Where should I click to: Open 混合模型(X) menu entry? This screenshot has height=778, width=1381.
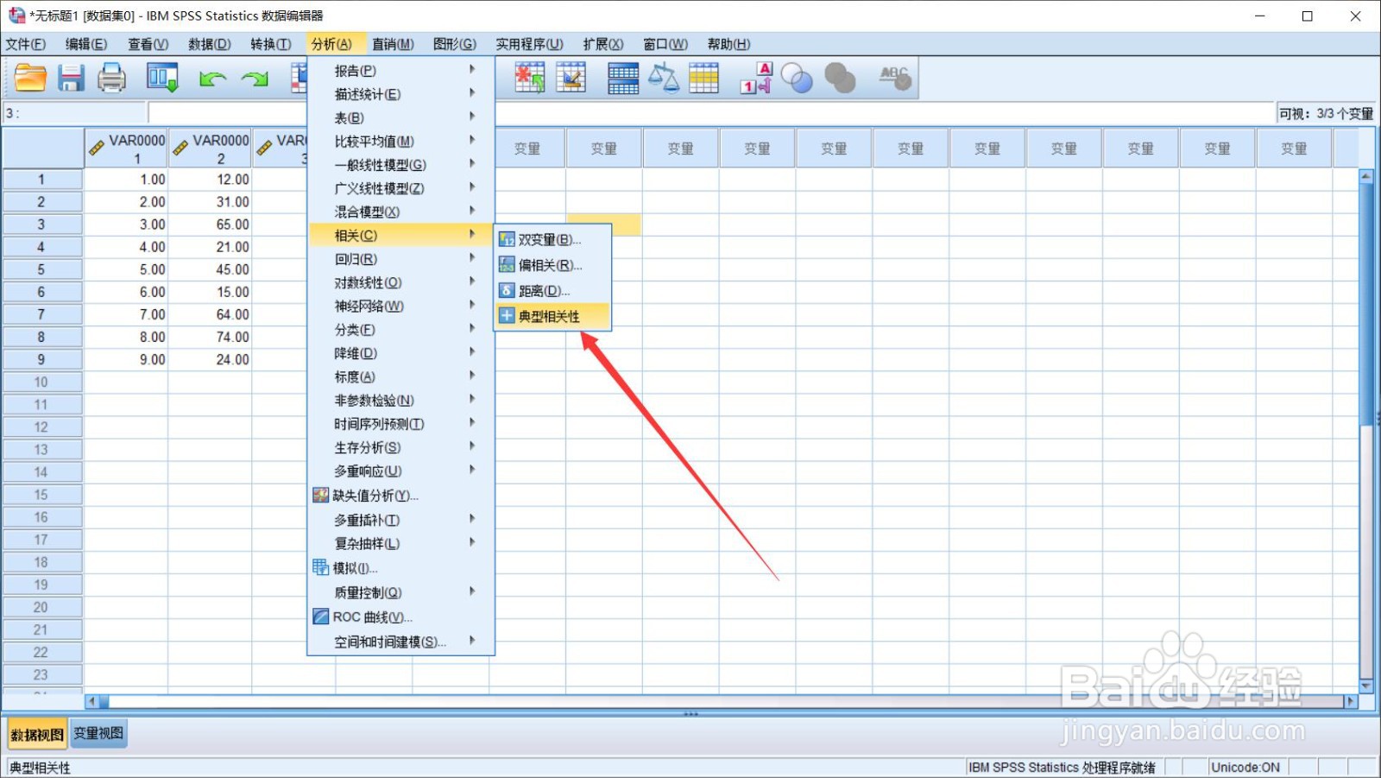400,212
